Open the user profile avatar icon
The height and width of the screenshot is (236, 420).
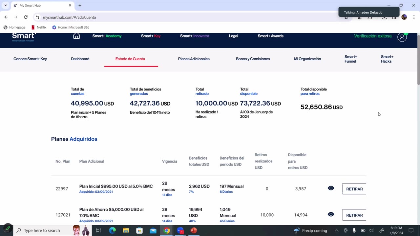[402, 37]
